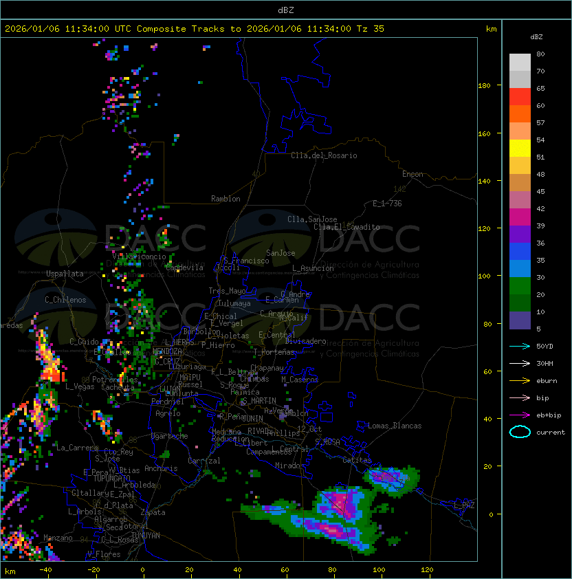Click the '30HM' legend label

pyautogui.click(x=544, y=363)
